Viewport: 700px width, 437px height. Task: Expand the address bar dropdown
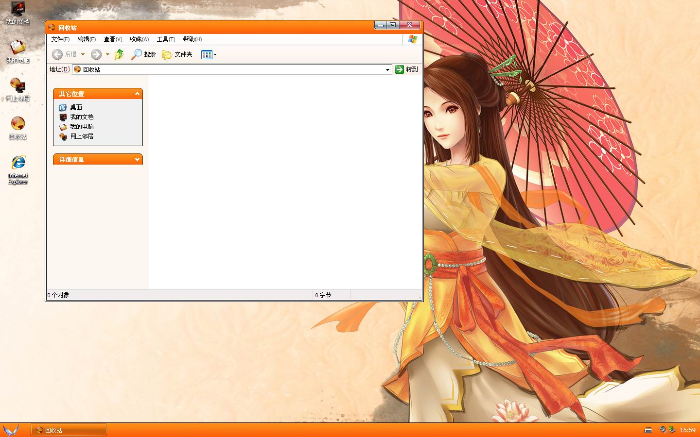pos(387,69)
